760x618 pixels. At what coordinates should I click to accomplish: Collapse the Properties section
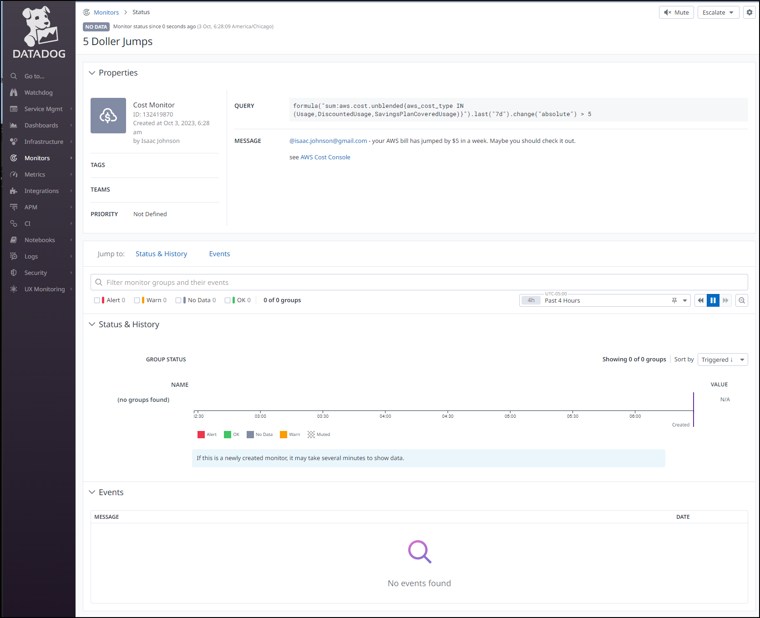(92, 73)
